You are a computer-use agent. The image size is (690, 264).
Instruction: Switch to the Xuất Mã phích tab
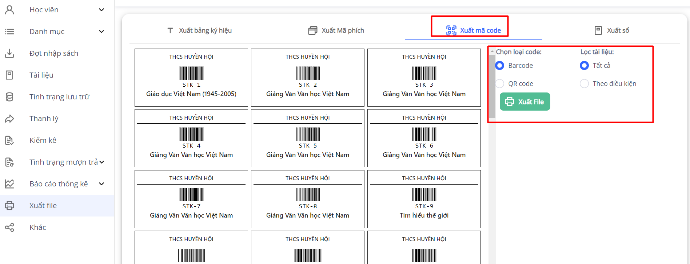(x=336, y=30)
